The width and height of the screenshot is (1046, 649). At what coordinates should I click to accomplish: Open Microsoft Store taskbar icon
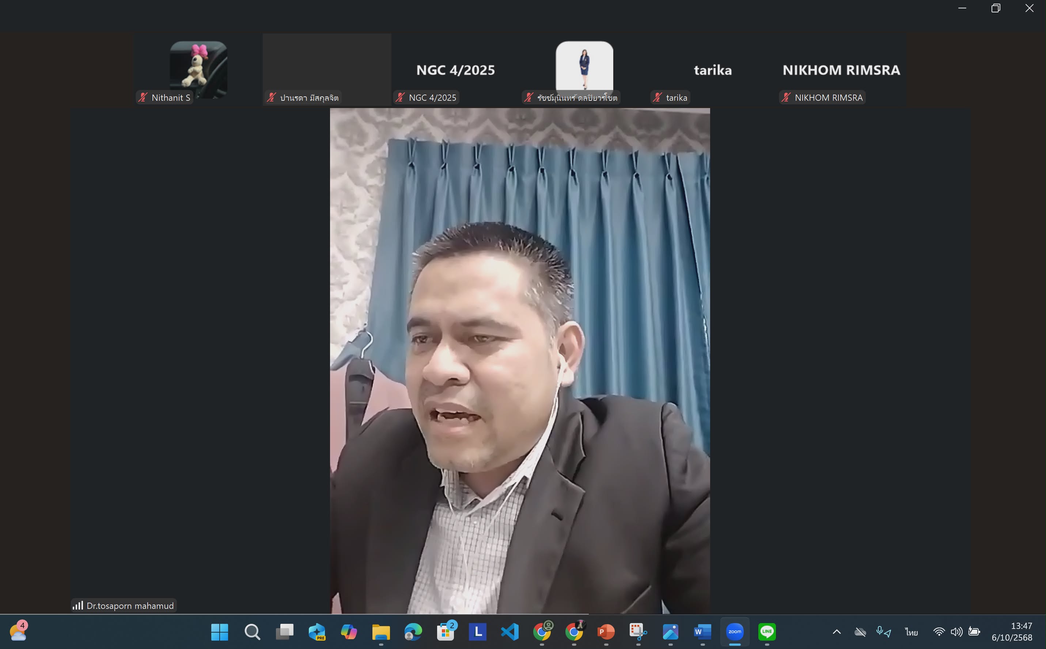coord(445,631)
